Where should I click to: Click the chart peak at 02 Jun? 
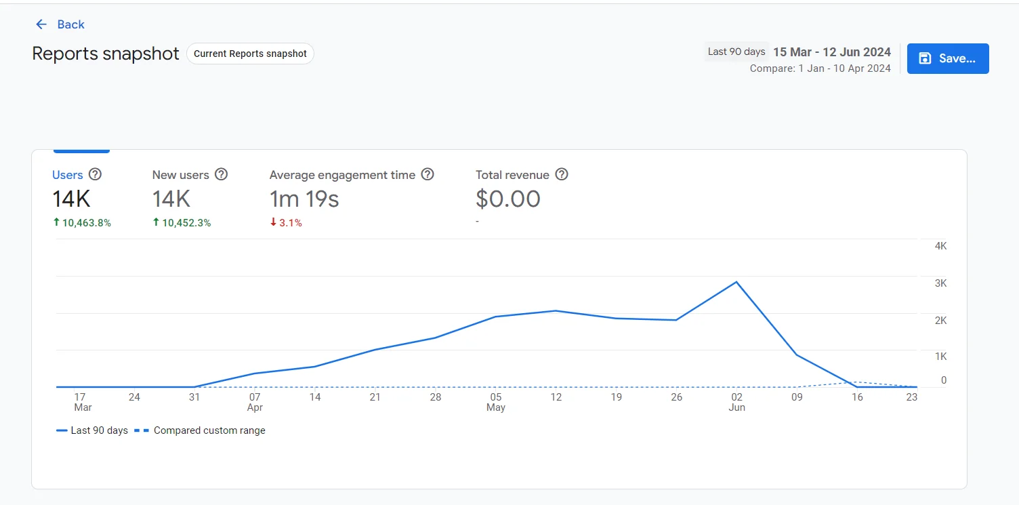pos(736,282)
